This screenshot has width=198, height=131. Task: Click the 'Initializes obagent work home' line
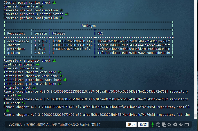point(33,72)
